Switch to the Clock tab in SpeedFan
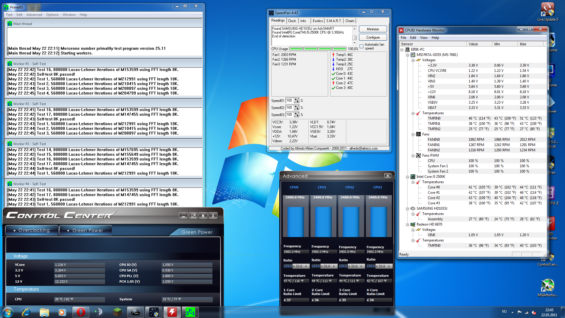The width and height of the screenshot is (565, 318). pyautogui.click(x=292, y=21)
